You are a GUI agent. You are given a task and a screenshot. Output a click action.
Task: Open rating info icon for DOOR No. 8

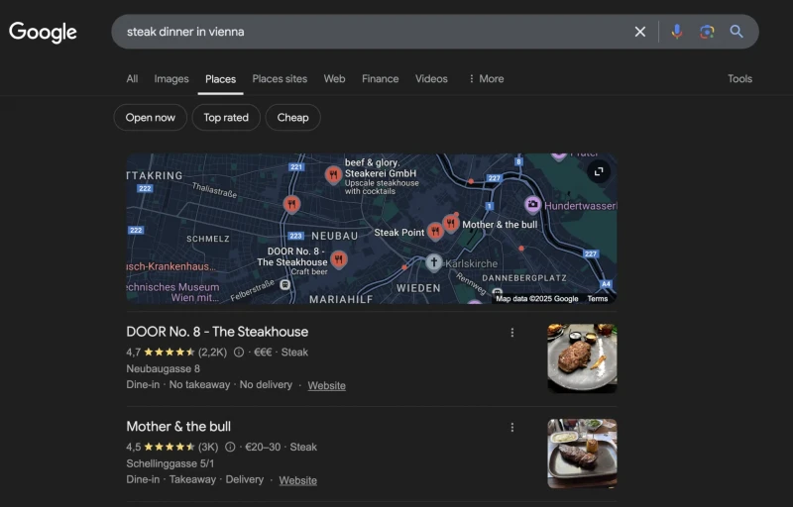pos(239,352)
